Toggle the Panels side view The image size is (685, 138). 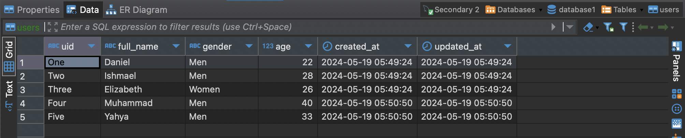coord(676,61)
